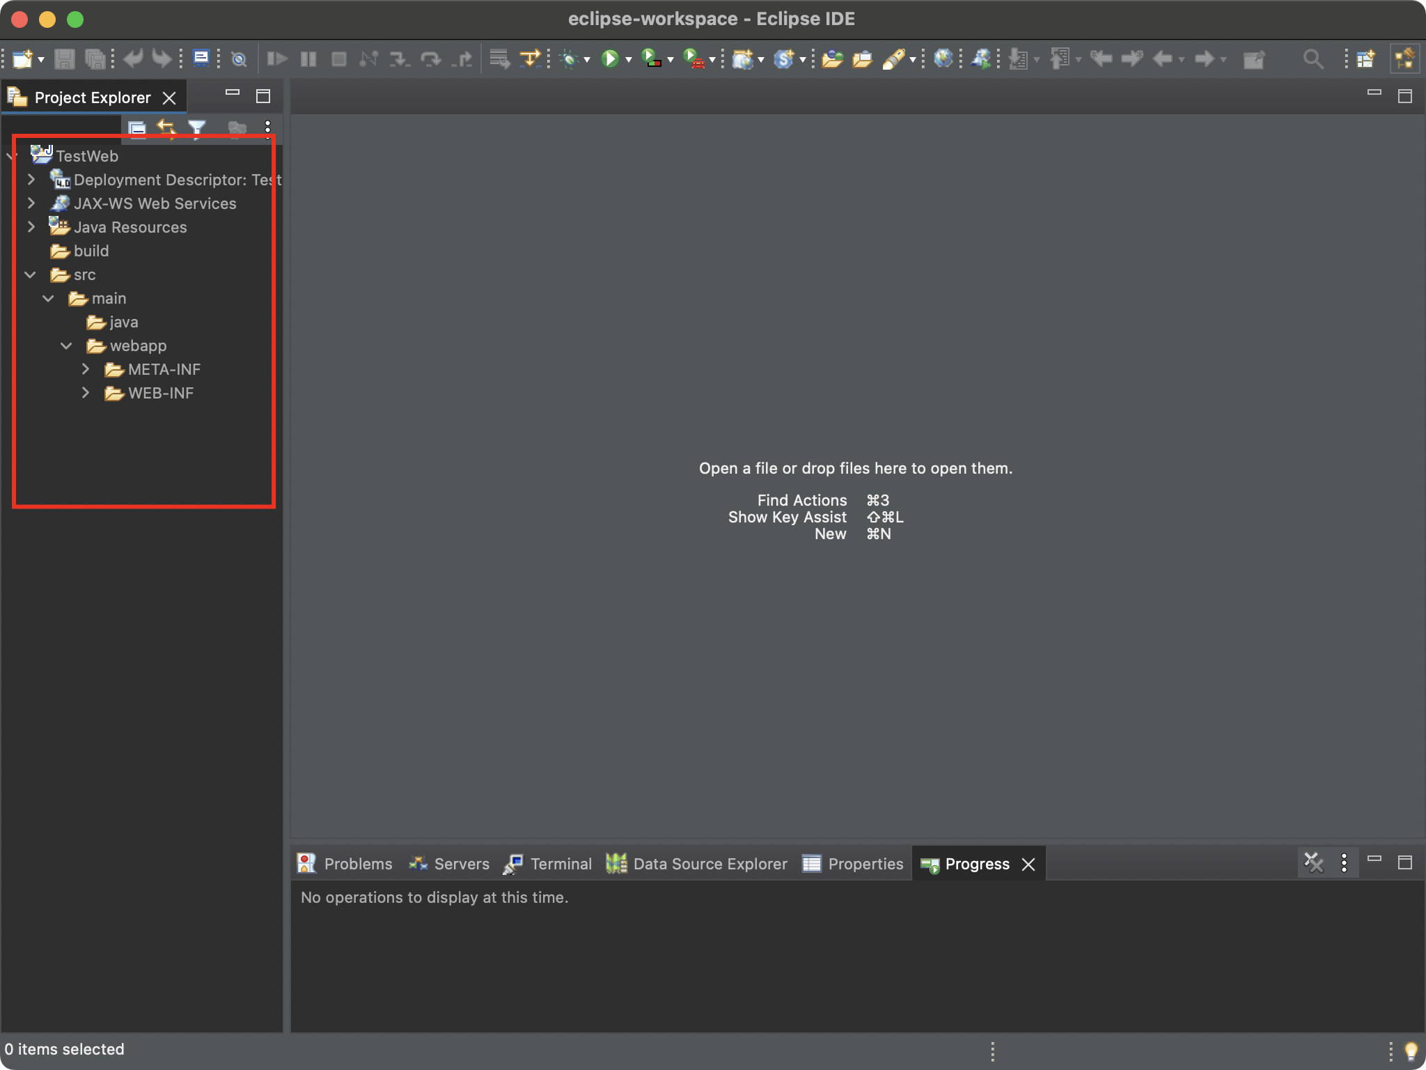
Task: Click the Forward navigation arrow icon
Action: pos(1204,59)
